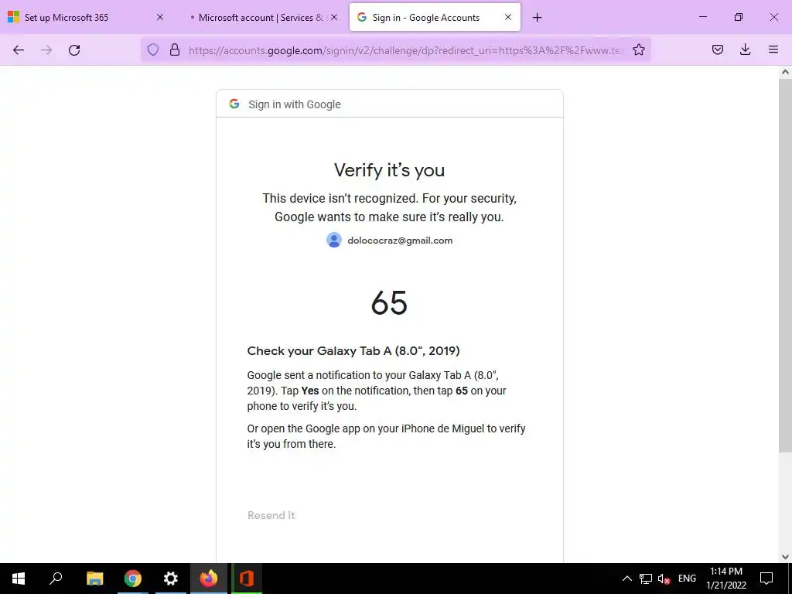Unmute the taskbar volume speaker icon

664,579
